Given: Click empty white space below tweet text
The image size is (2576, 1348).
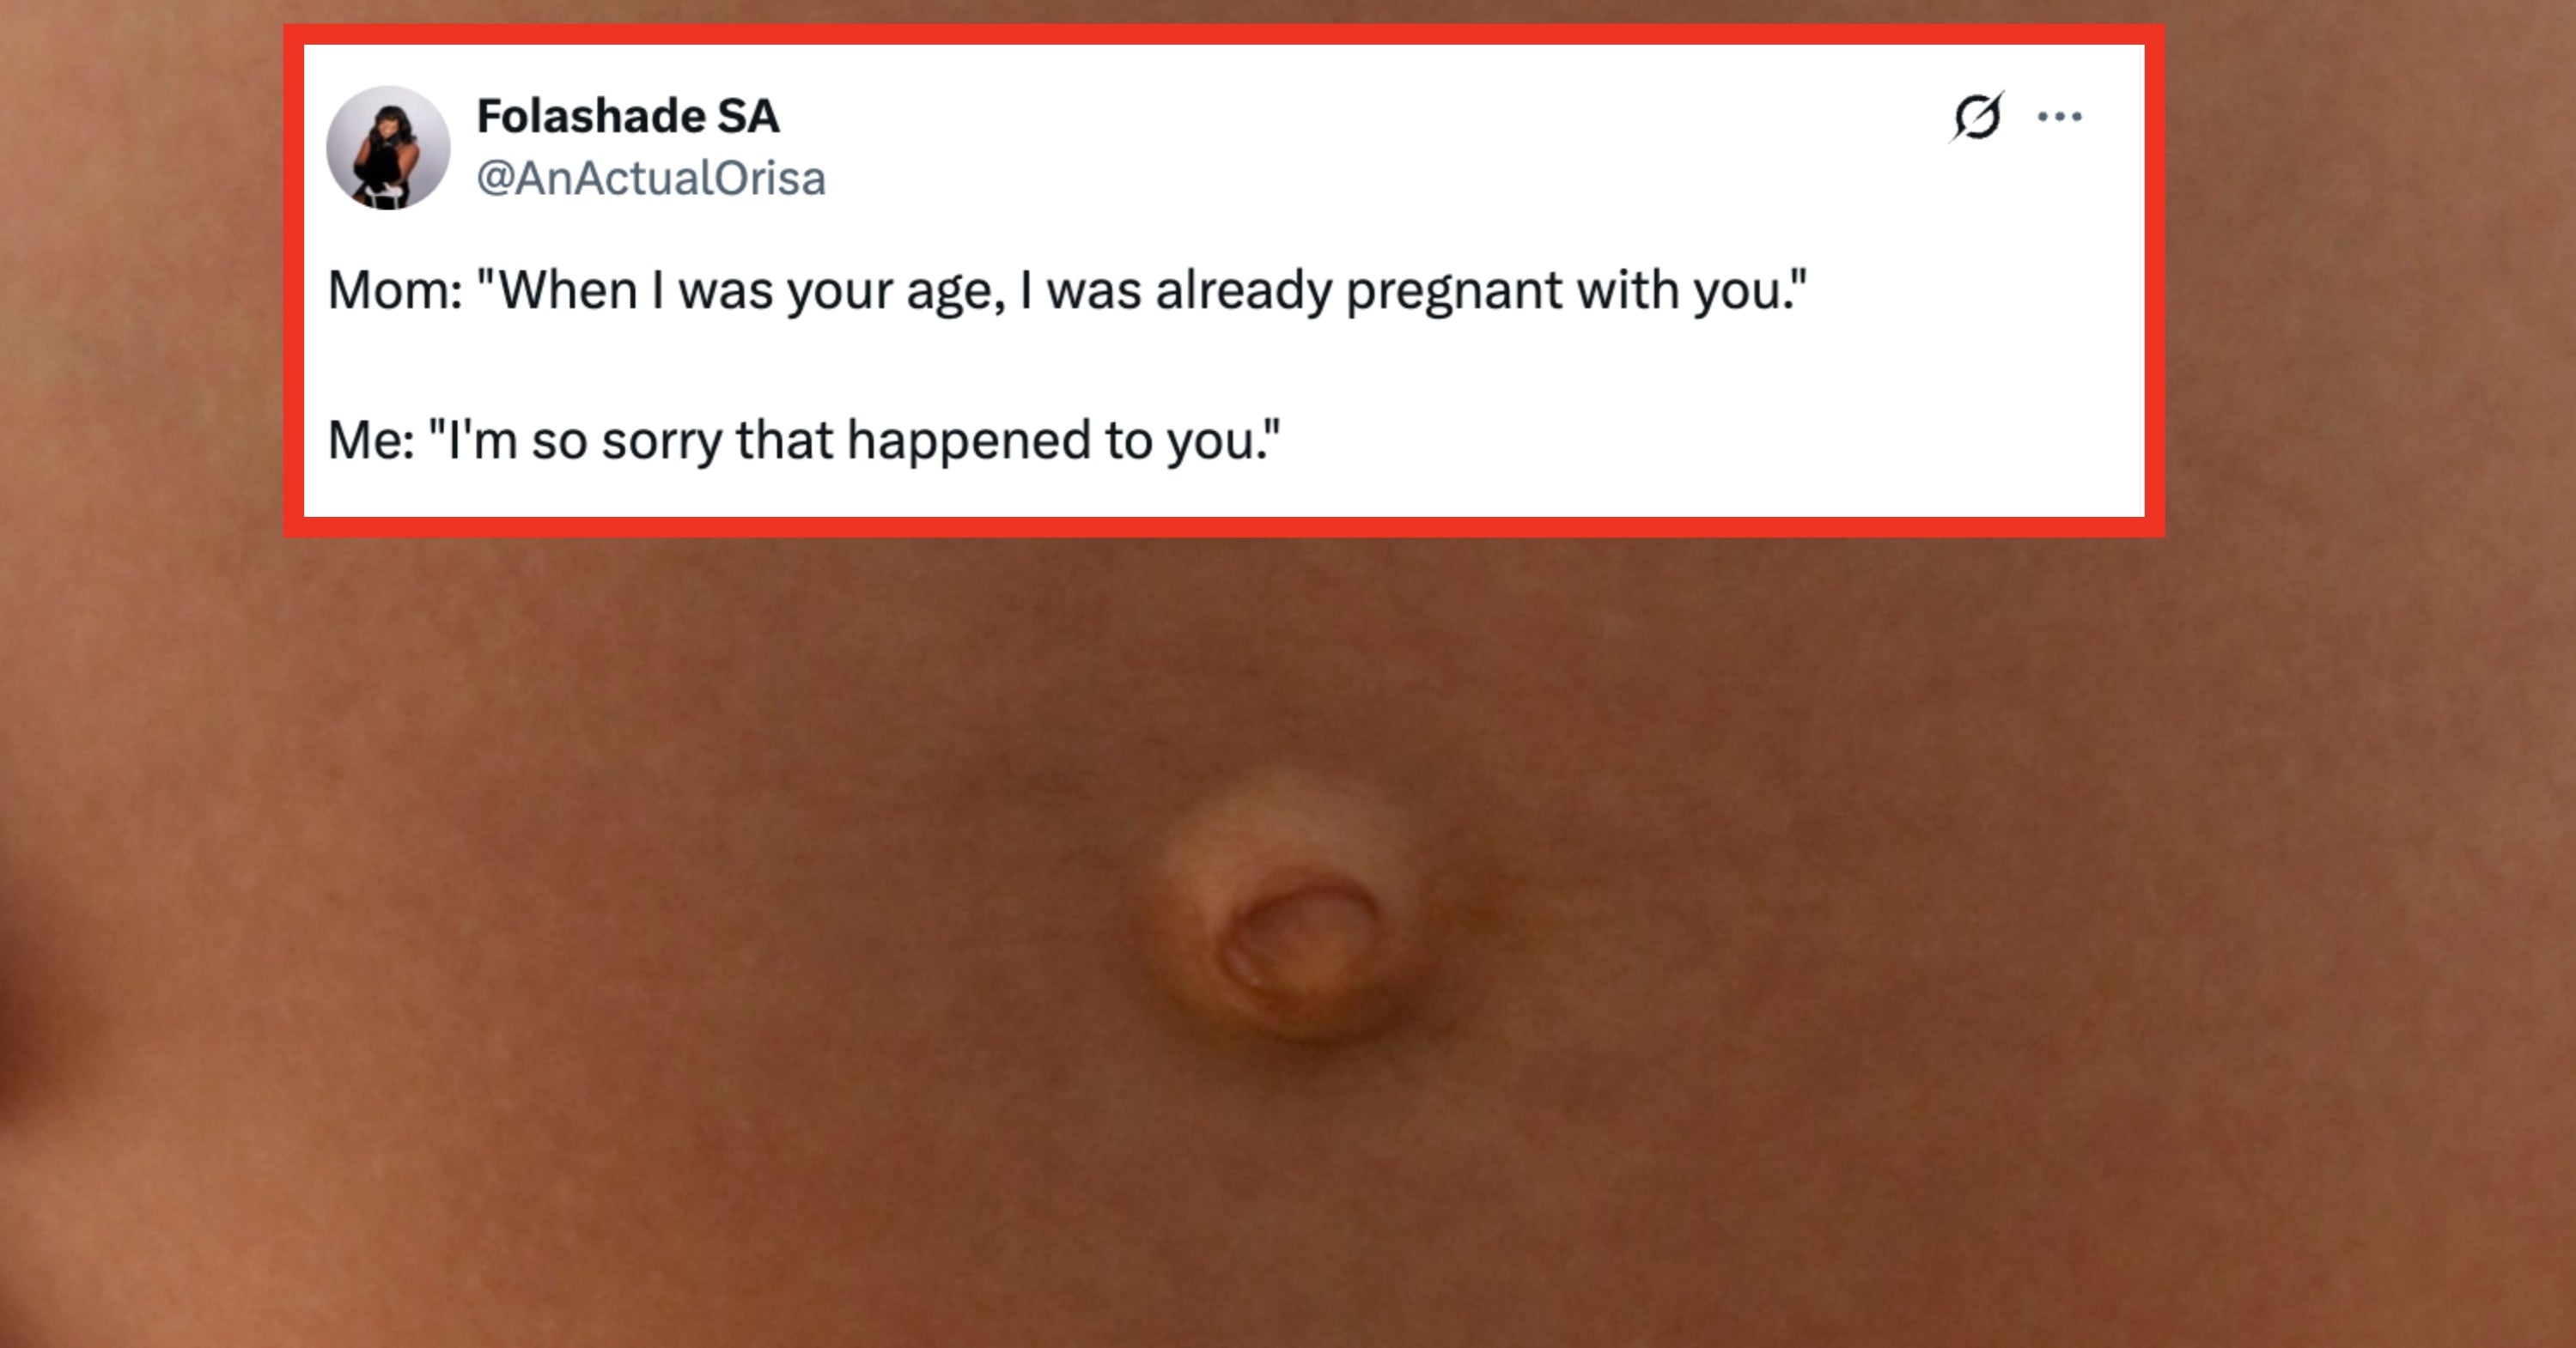Looking at the screenshot, I should [1224, 495].
